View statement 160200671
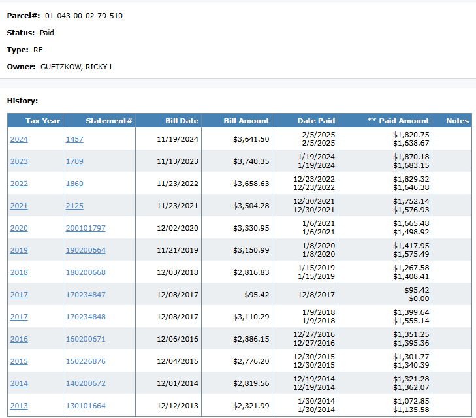Image resolution: width=476 pixels, height=418 pixels. [86, 339]
